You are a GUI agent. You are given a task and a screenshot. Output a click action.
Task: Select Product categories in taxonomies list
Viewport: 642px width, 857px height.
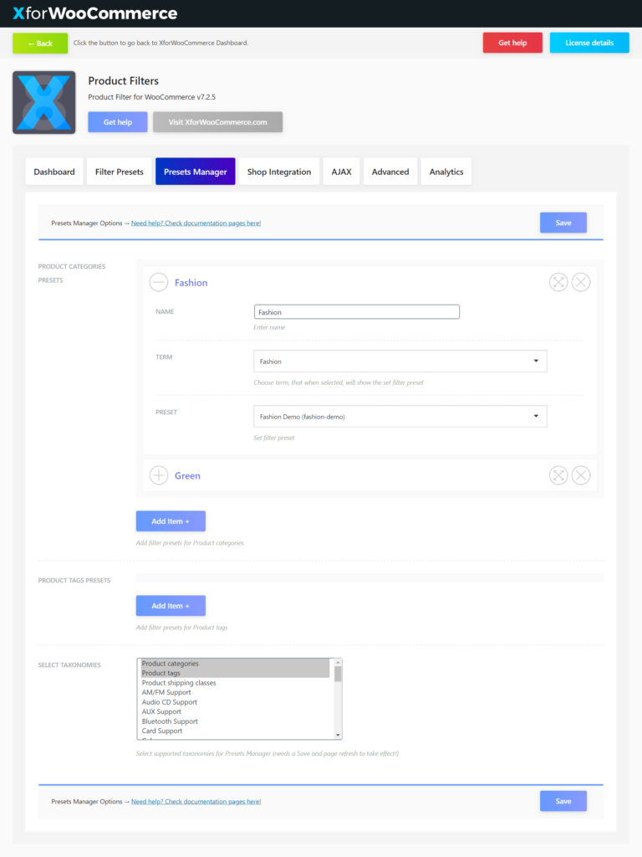click(x=235, y=664)
